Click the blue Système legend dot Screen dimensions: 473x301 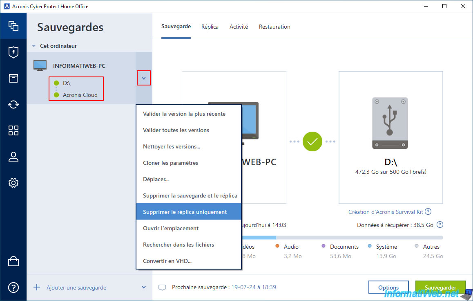[x=370, y=246]
